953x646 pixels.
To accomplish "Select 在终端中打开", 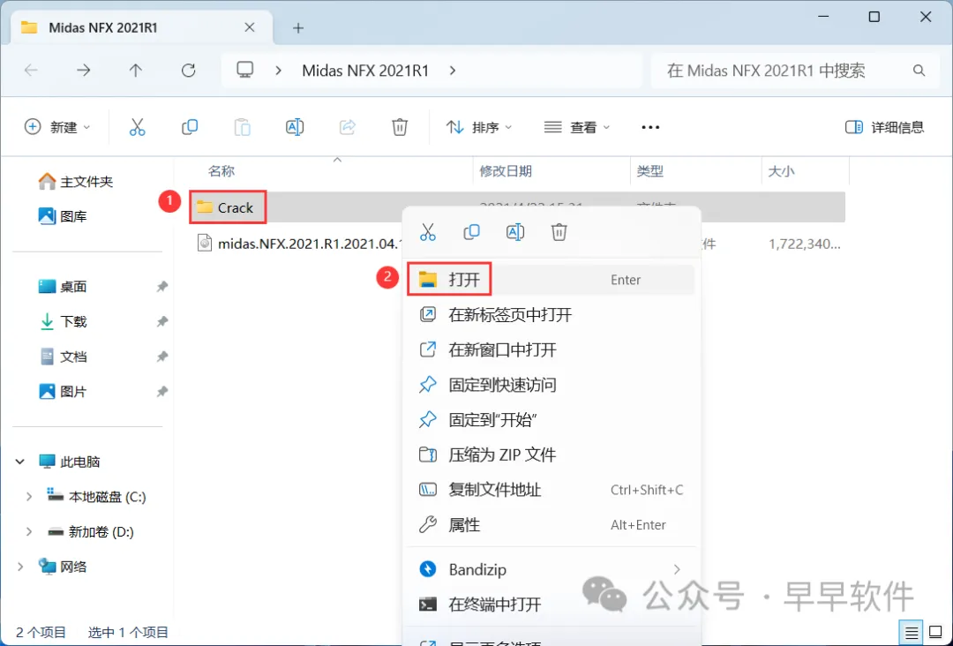I will (x=551, y=605).
